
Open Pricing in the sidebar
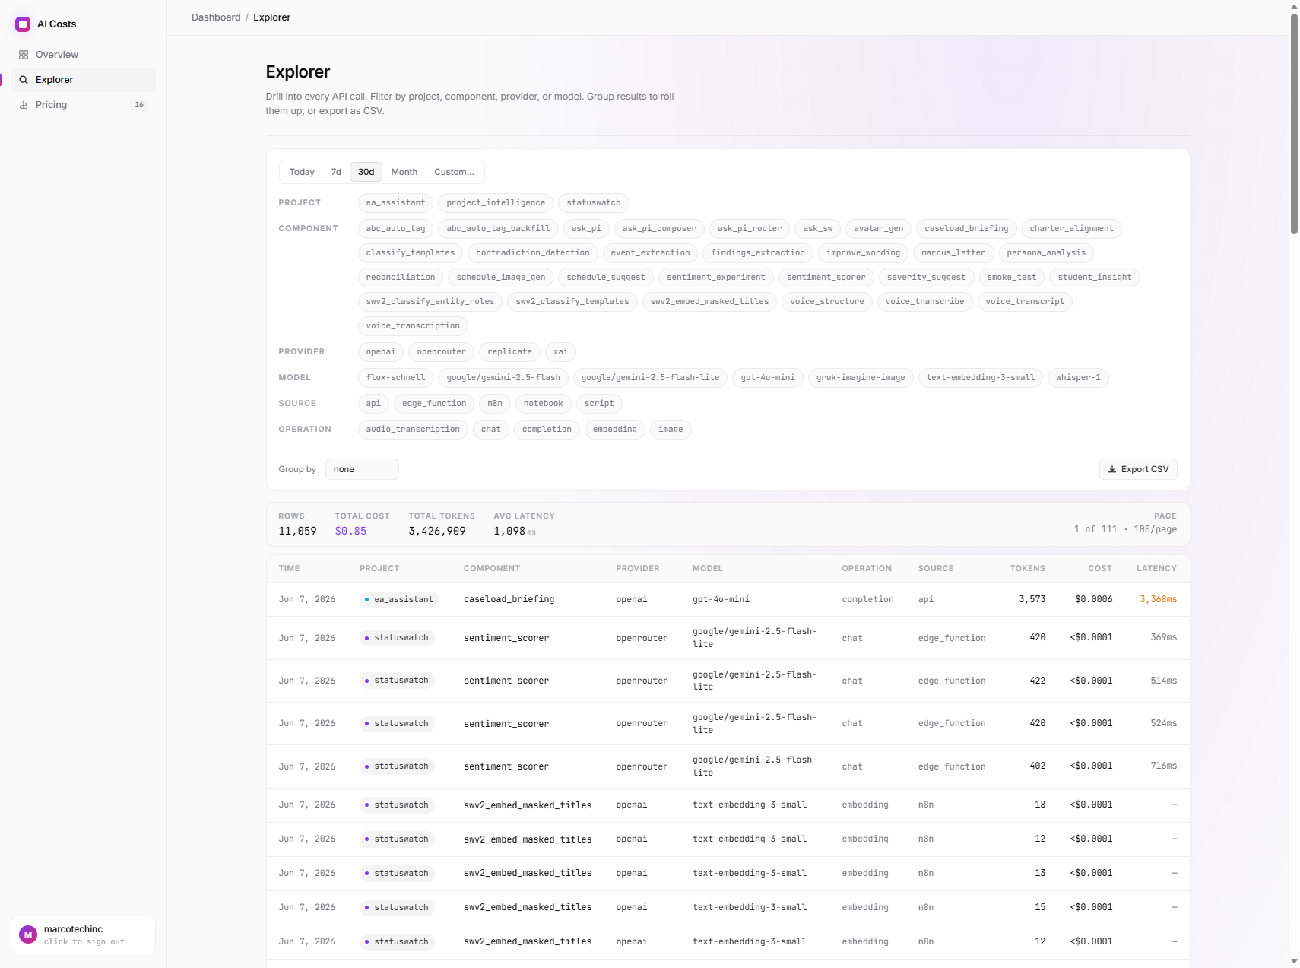point(83,105)
